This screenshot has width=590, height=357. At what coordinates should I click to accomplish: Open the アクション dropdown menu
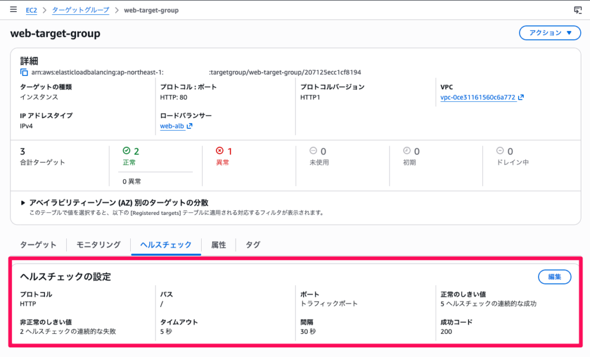click(550, 33)
